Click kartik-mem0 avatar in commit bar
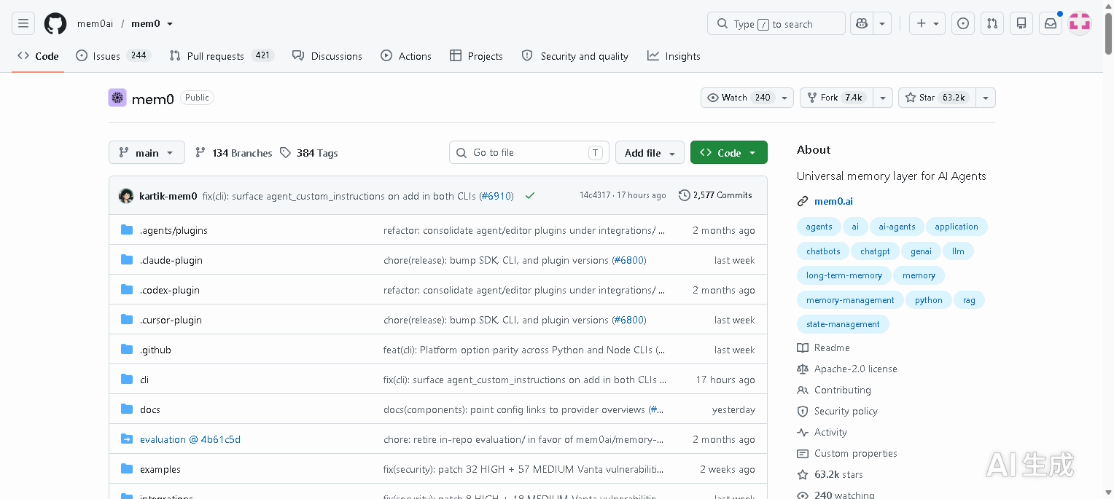This screenshot has height=499, width=1114. coord(126,196)
